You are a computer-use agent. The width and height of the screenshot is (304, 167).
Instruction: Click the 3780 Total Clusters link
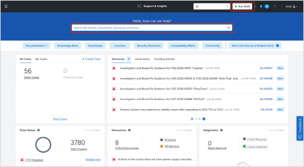point(79,145)
